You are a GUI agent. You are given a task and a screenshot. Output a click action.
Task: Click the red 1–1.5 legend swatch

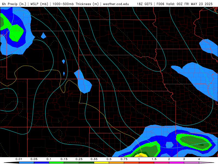[x=147, y=163]
